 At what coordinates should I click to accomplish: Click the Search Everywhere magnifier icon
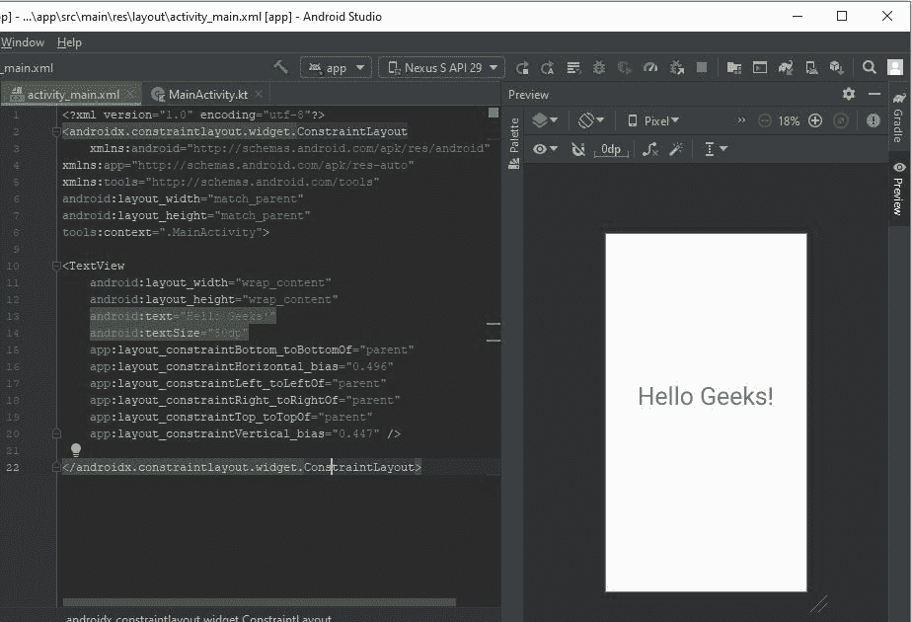click(x=870, y=67)
